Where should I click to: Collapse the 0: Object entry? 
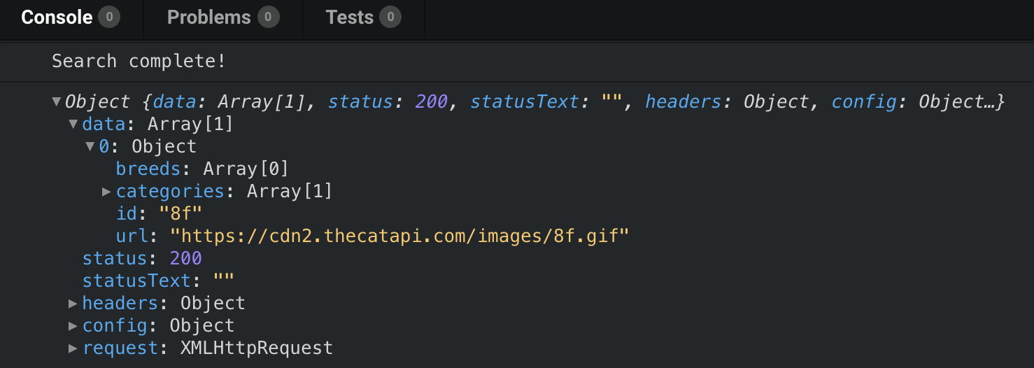click(x=90, y=147)
